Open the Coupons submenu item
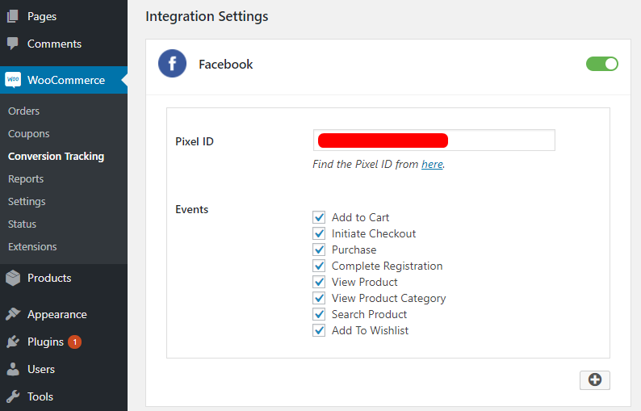Screen dimensions: 641x411 pos(28,133)
